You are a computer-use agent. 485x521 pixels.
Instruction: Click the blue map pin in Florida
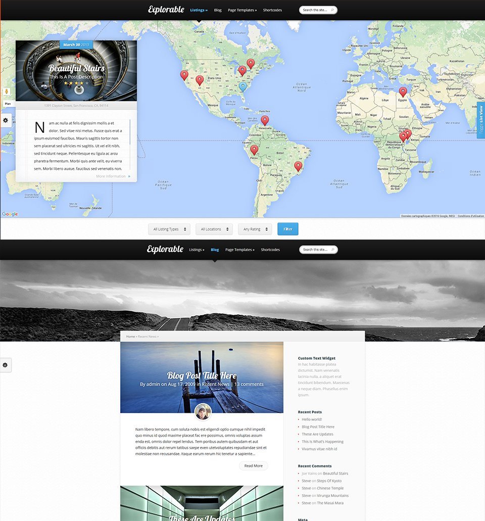[243, 86]
